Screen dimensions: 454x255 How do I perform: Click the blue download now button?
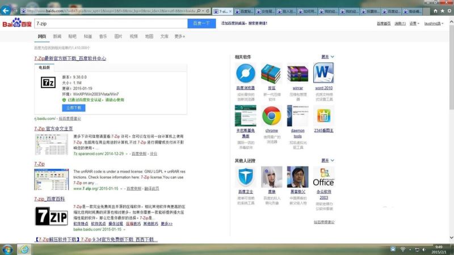[x=74, y=108]
